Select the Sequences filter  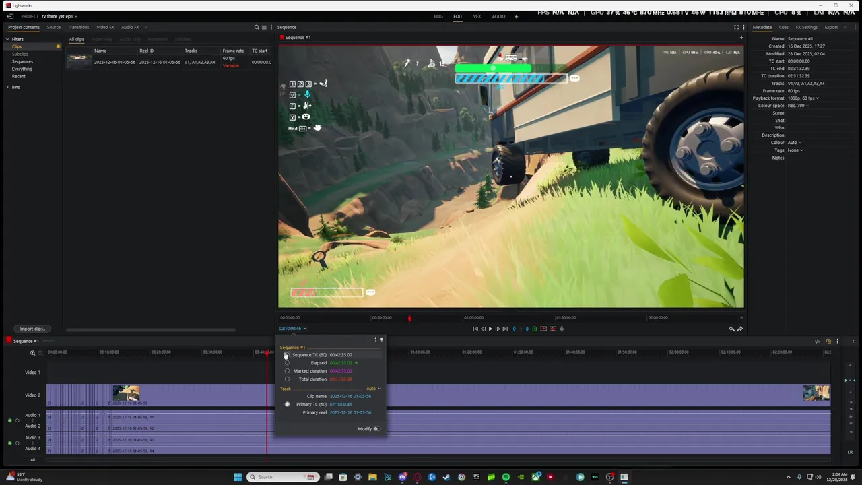22,61
